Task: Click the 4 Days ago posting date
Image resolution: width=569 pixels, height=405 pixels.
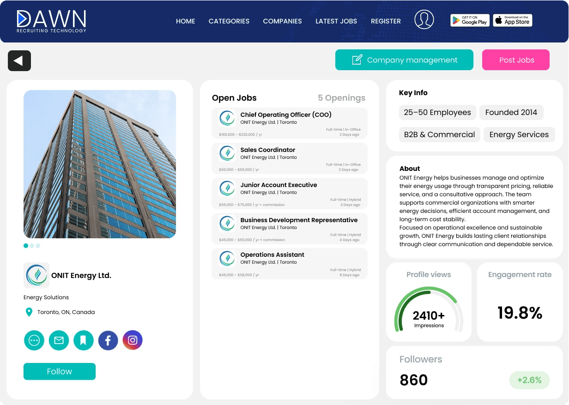Action: (x=350, y=240)
